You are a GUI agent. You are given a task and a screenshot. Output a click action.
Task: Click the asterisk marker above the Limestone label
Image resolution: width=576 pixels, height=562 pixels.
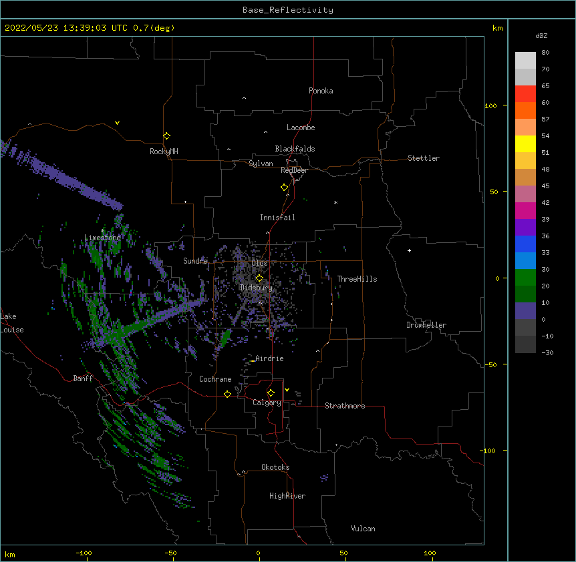coord(103,231)
